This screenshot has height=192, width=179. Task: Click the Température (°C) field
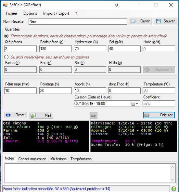pyautogui.click(x=159, y=91)
